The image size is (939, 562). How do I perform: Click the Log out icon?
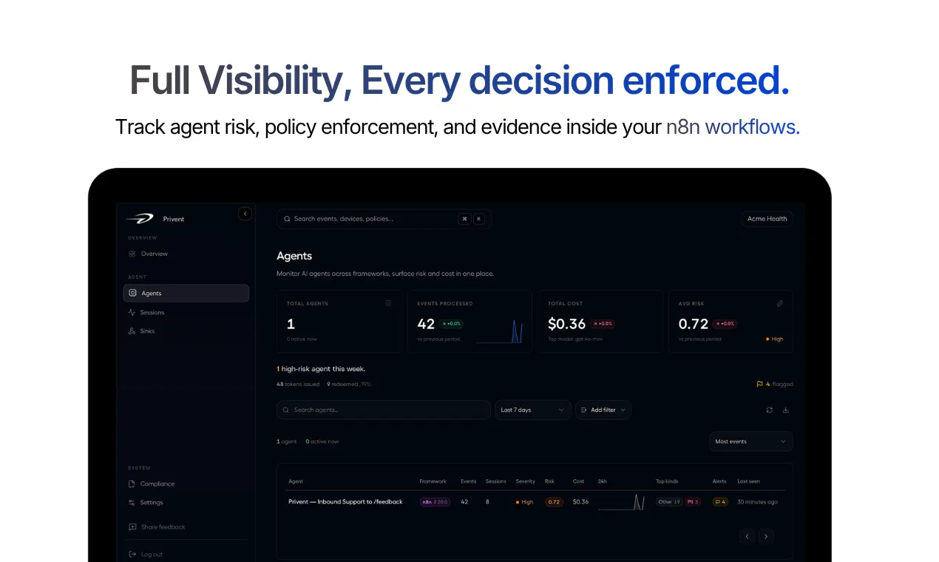point(132,555)
